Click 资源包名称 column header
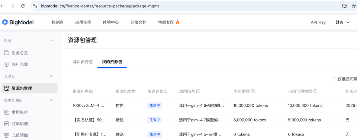The image size is (357, 140). 83,91
